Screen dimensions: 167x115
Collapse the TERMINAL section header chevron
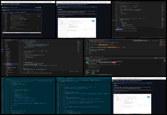pyautogui.click(x=85, y=58)
